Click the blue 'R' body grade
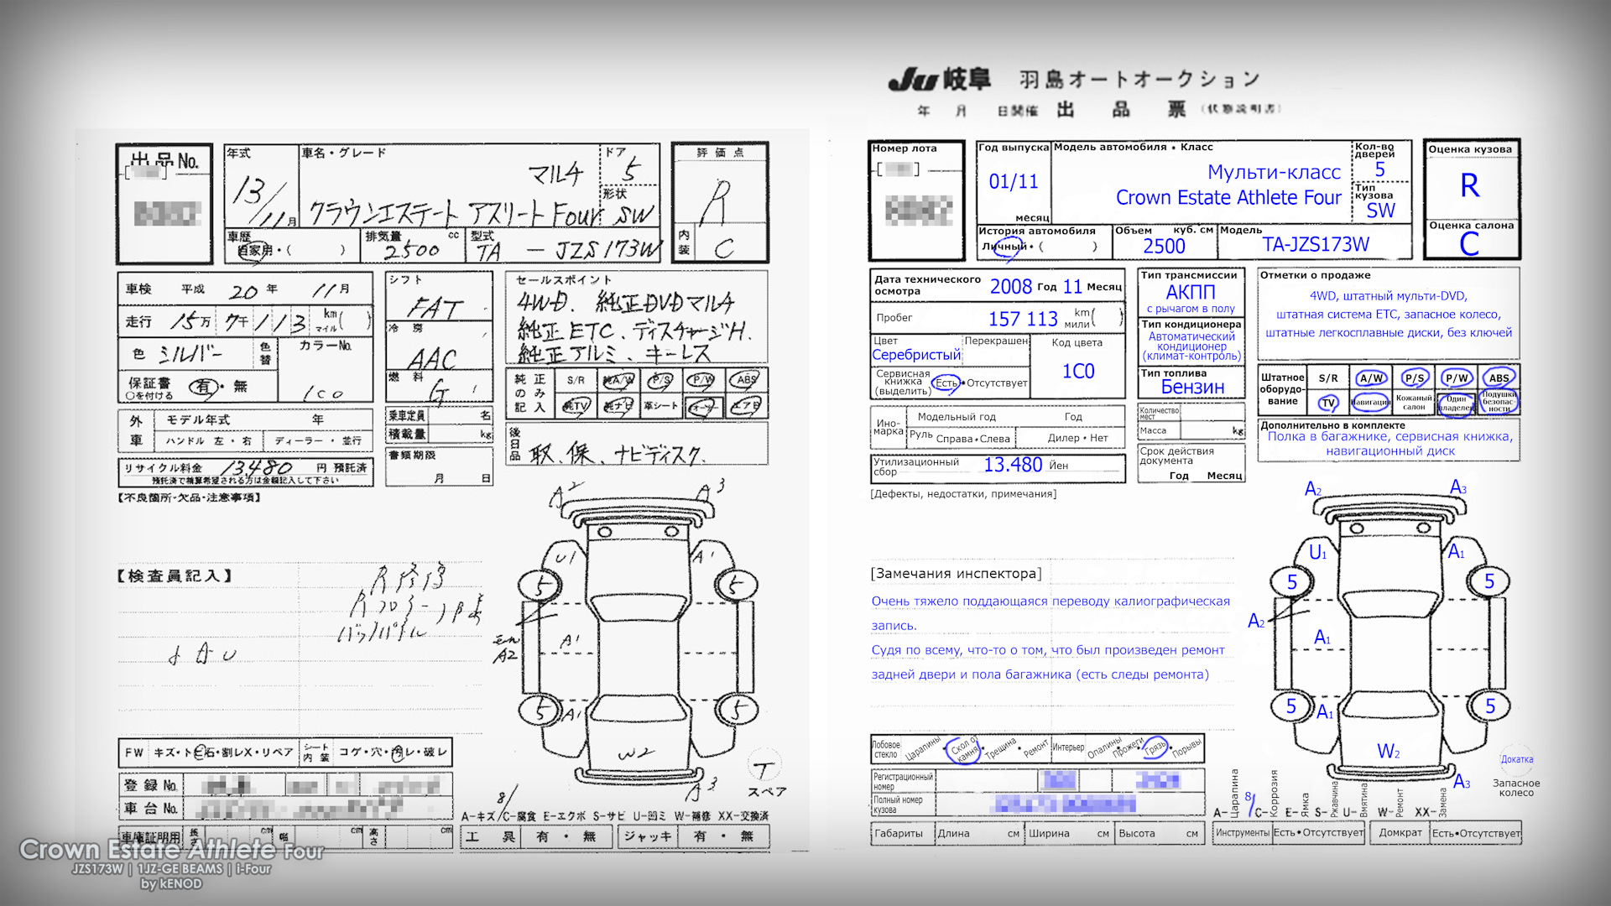The width and height of the screenshot is (1611, 906). point(1469,185)
